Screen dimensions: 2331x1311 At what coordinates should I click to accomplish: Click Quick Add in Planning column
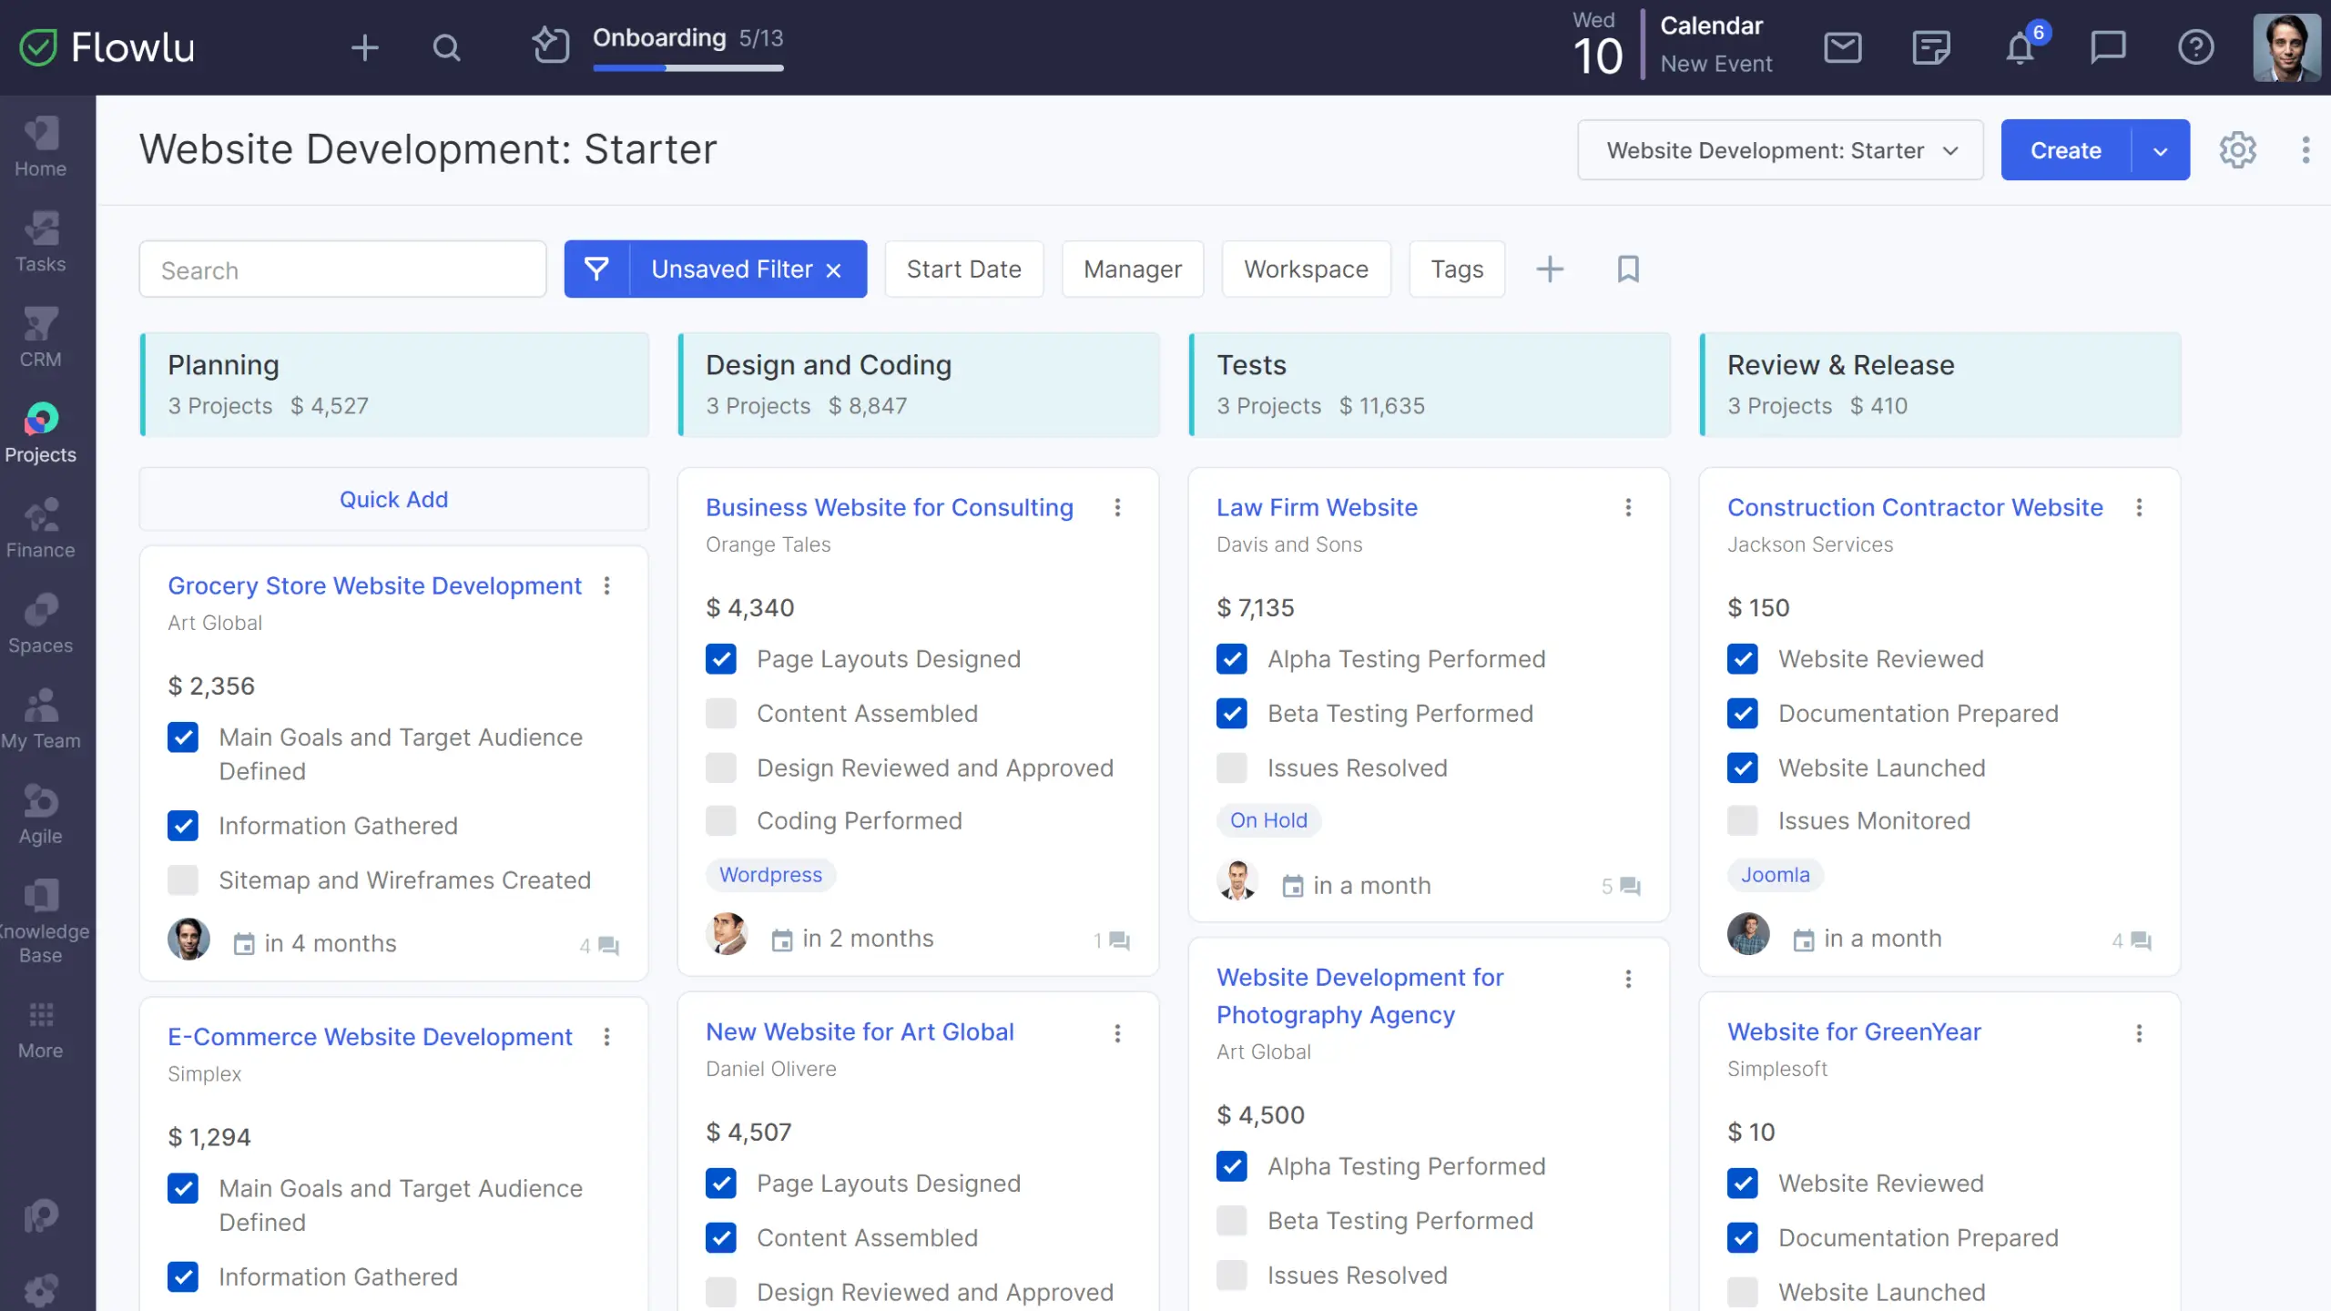click(393, 500)
